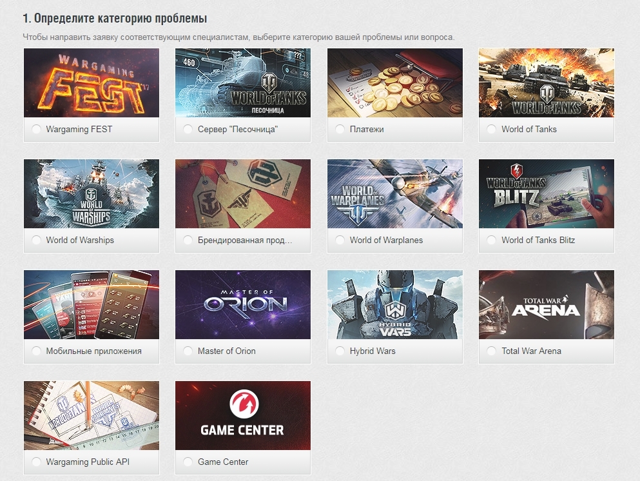Click the World of Tanks burning battlefield banner
The width and height of the screenshot is (640, 481).
tap(547, 83)
